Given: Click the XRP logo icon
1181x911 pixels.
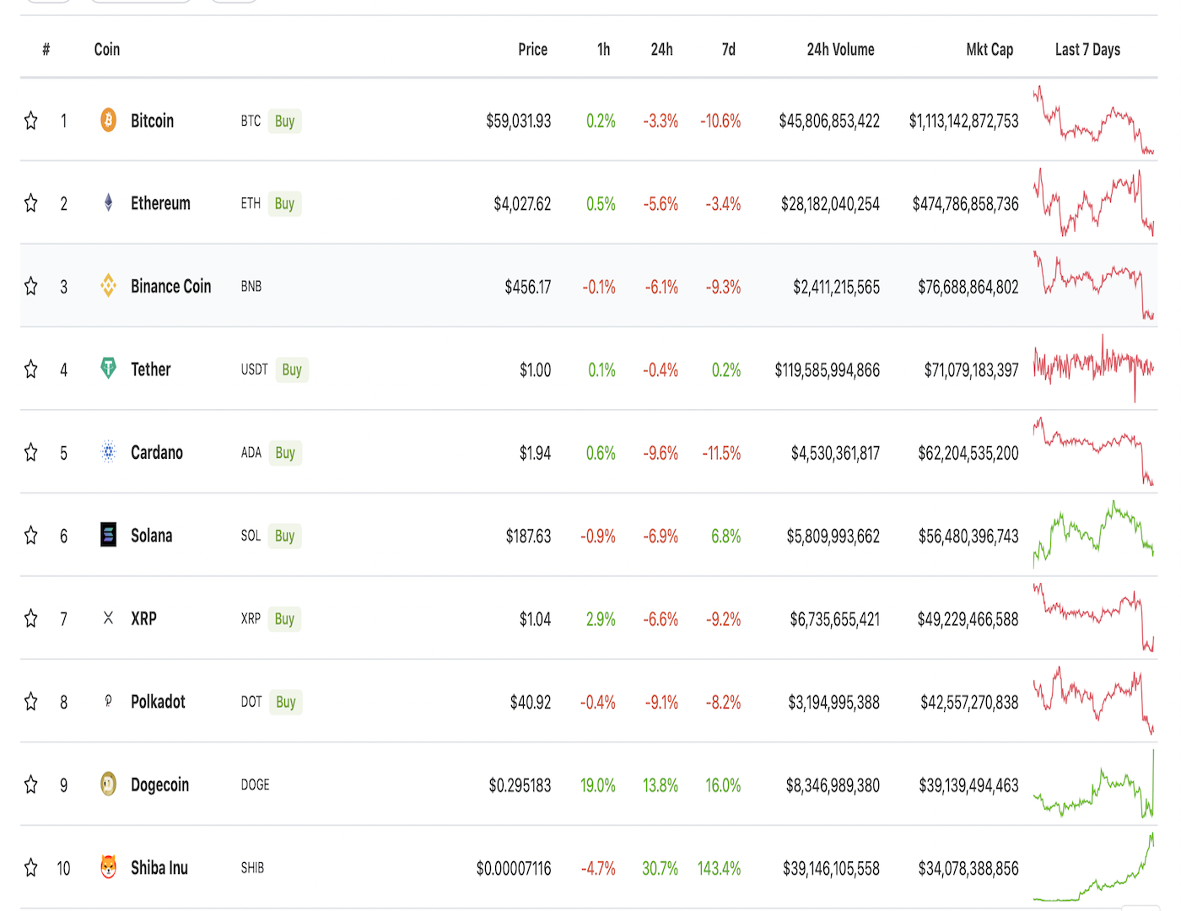Looking at the screenshot, I should click(x=108, y=618).
